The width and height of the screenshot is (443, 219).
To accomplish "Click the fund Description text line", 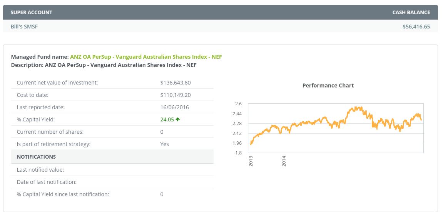I will point(104,65).
